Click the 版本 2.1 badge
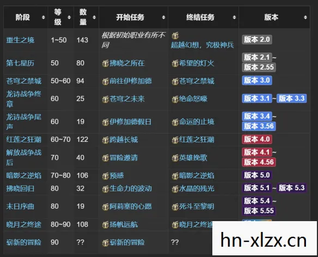 [257, 57]
